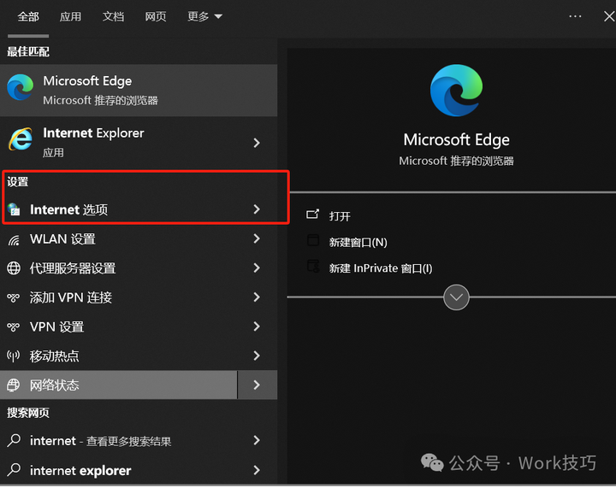The width and height of the screenshot is (616, 488).
Task: Expand more actions with round down-arrow button
Action: 456,297
